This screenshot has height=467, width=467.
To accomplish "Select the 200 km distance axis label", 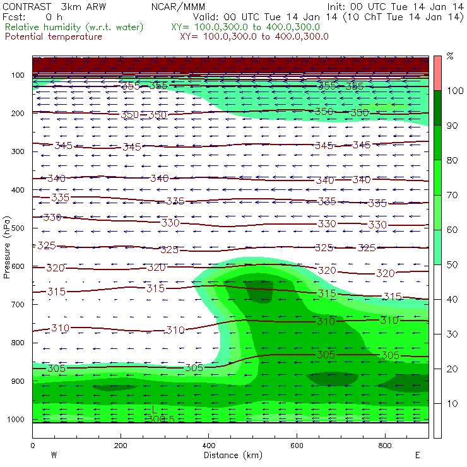I will tap(121, 446).
